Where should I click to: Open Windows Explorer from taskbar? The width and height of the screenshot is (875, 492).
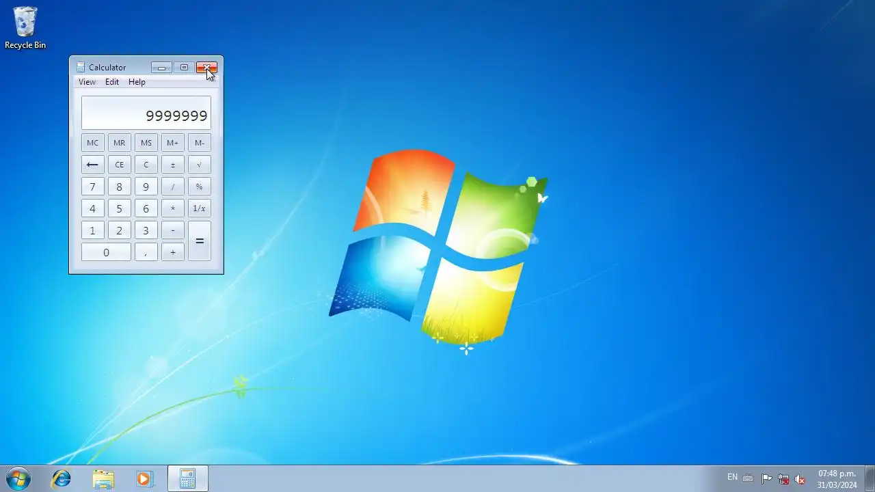pos(103,478)
